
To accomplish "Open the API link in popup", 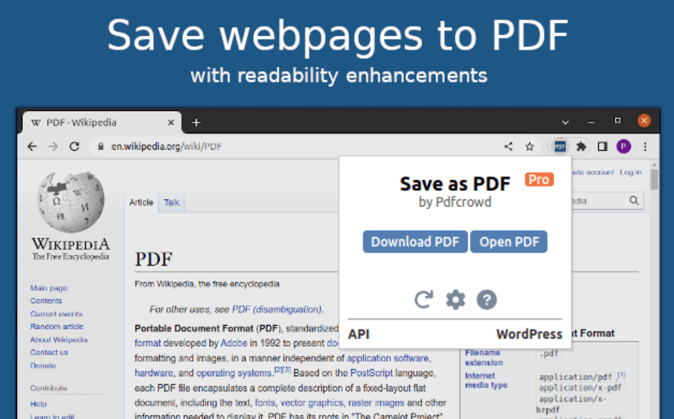I will [359, 334].
